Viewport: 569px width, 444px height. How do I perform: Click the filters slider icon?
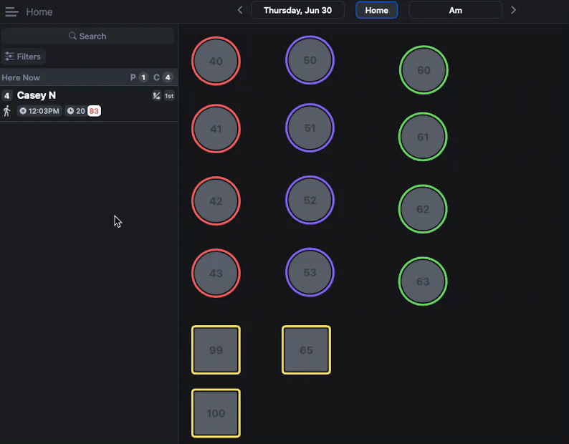9,57
